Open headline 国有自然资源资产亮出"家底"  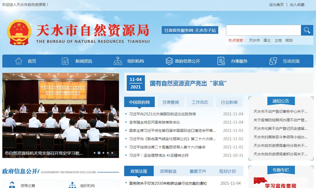(188, 83)
